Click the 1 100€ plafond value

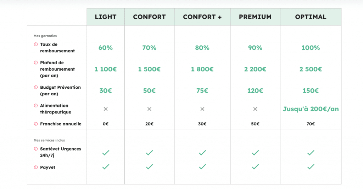tap(105, 69)
